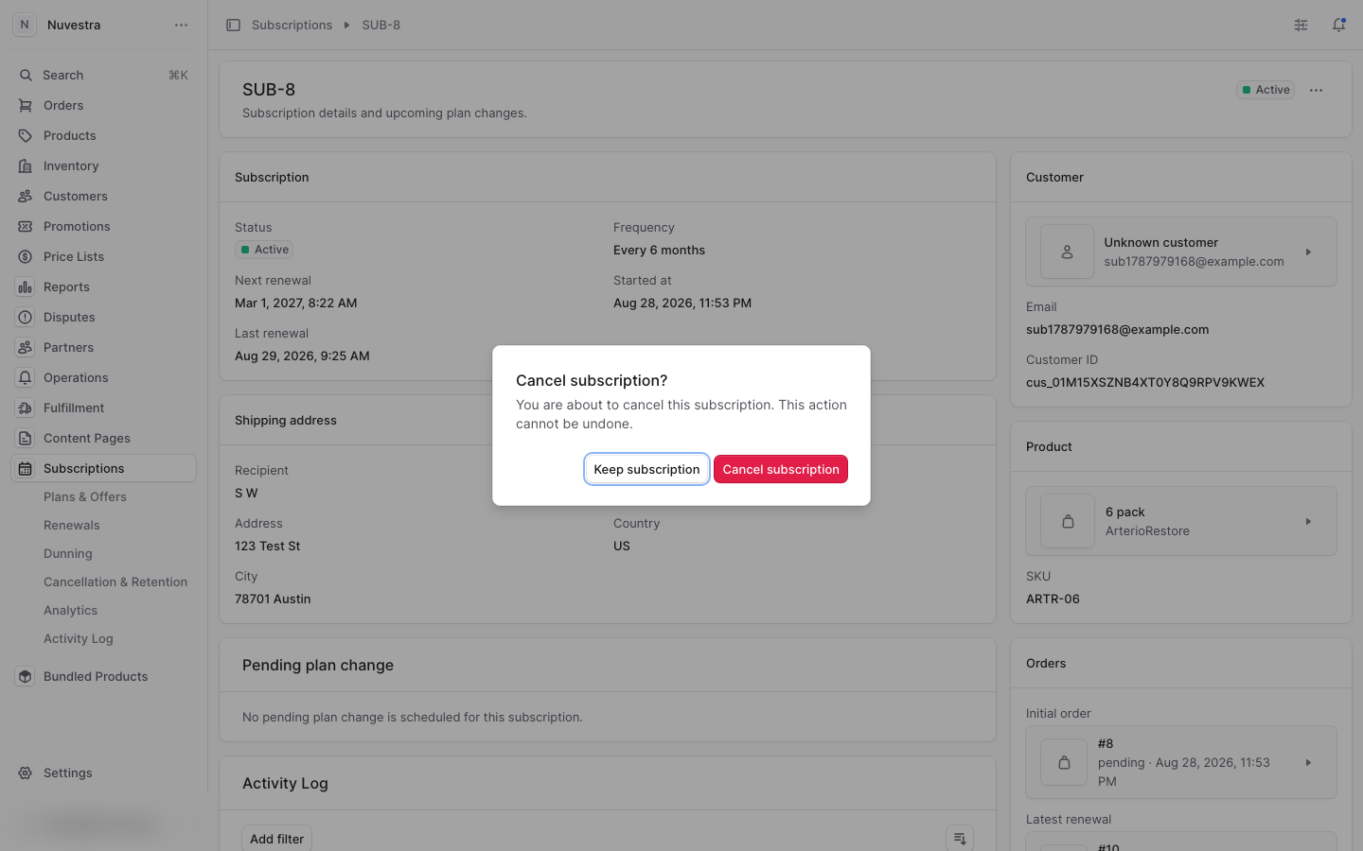Toggle sidebar panel icon in header
Viewport: 1363px width, 851px height.
point(233,25)
